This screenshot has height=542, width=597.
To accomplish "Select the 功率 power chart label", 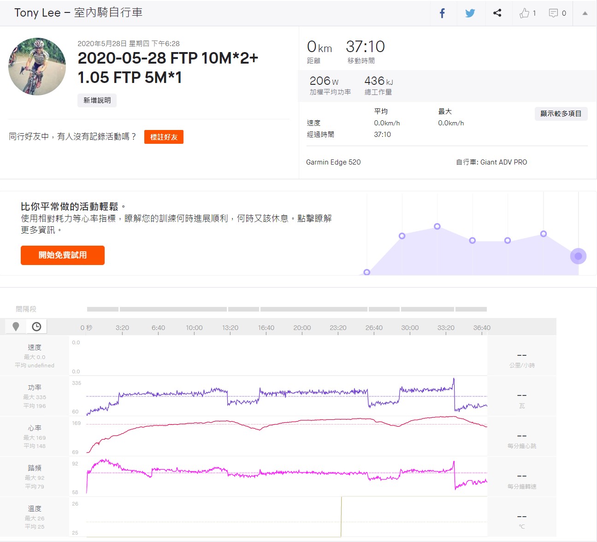I will coord(35,388).
